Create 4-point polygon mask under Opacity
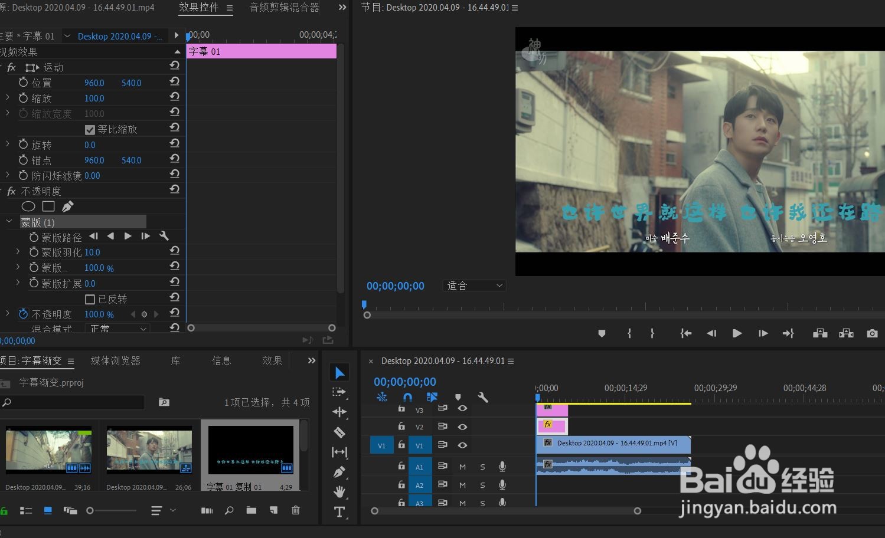The width and height of the screenshot is (885, 538). [x=48, y=206]
